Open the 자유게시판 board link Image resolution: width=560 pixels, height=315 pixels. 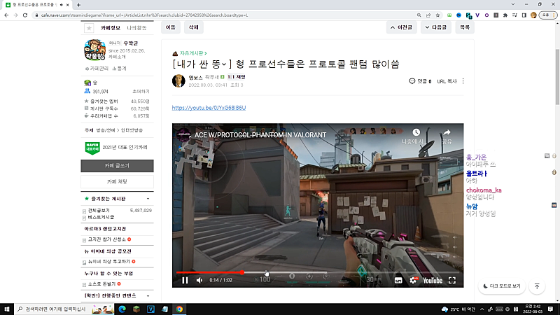pos(193,53)
